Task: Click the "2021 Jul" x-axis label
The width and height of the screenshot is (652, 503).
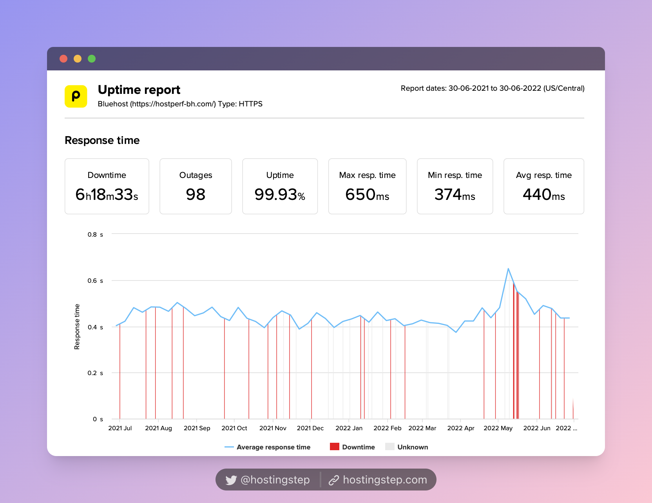Action: [120, 428]
